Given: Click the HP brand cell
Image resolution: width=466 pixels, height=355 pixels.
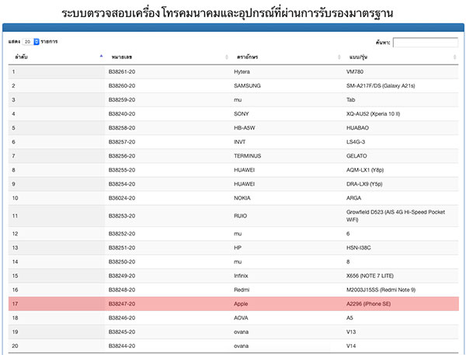Looking at the screenshot, I should point(238,248).
